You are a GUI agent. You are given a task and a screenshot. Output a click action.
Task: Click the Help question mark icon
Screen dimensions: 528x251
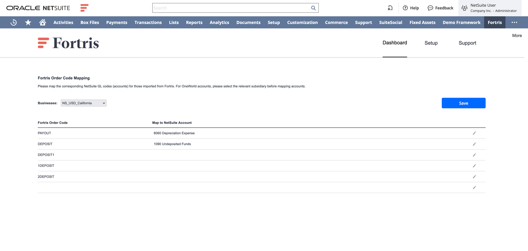click(405, 8)
